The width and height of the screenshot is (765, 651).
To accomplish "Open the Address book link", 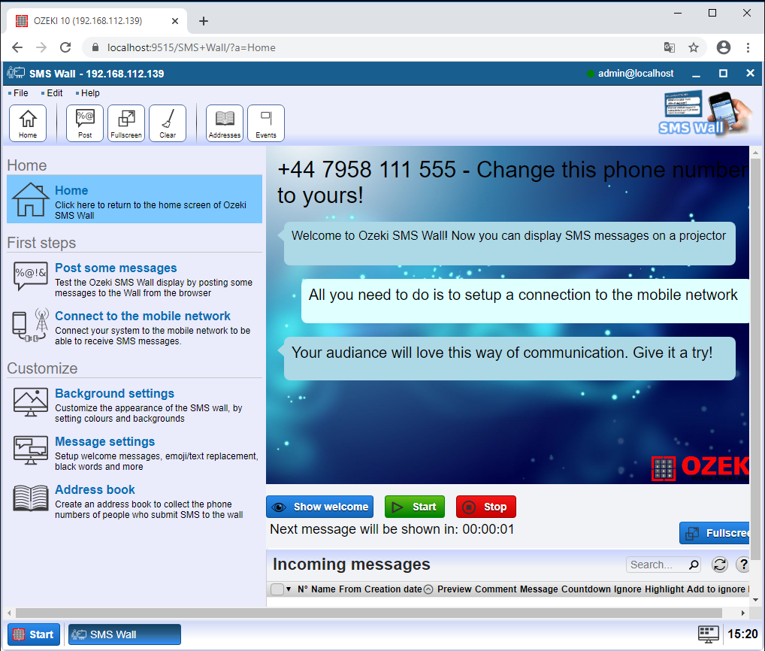I will point(95,489).
